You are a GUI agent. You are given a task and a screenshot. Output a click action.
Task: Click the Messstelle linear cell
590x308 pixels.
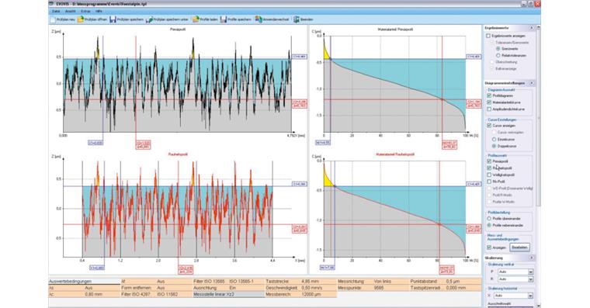click(x=229, y=295)
